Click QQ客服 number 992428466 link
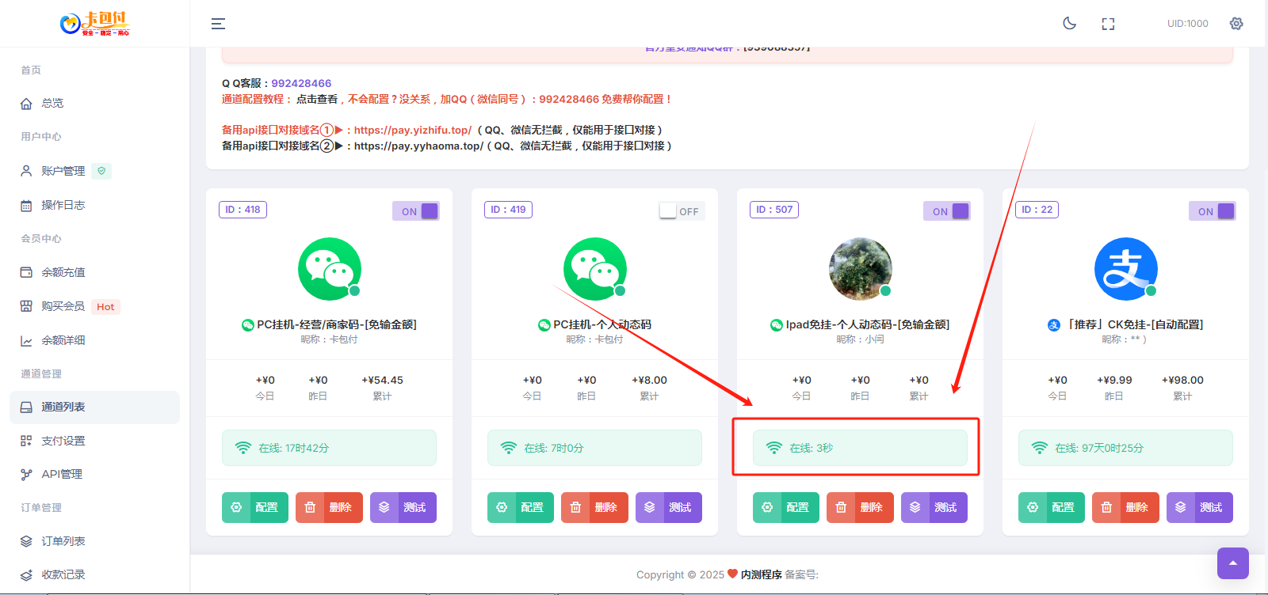This screenshot has width=1268, height=595. [301, 83]
